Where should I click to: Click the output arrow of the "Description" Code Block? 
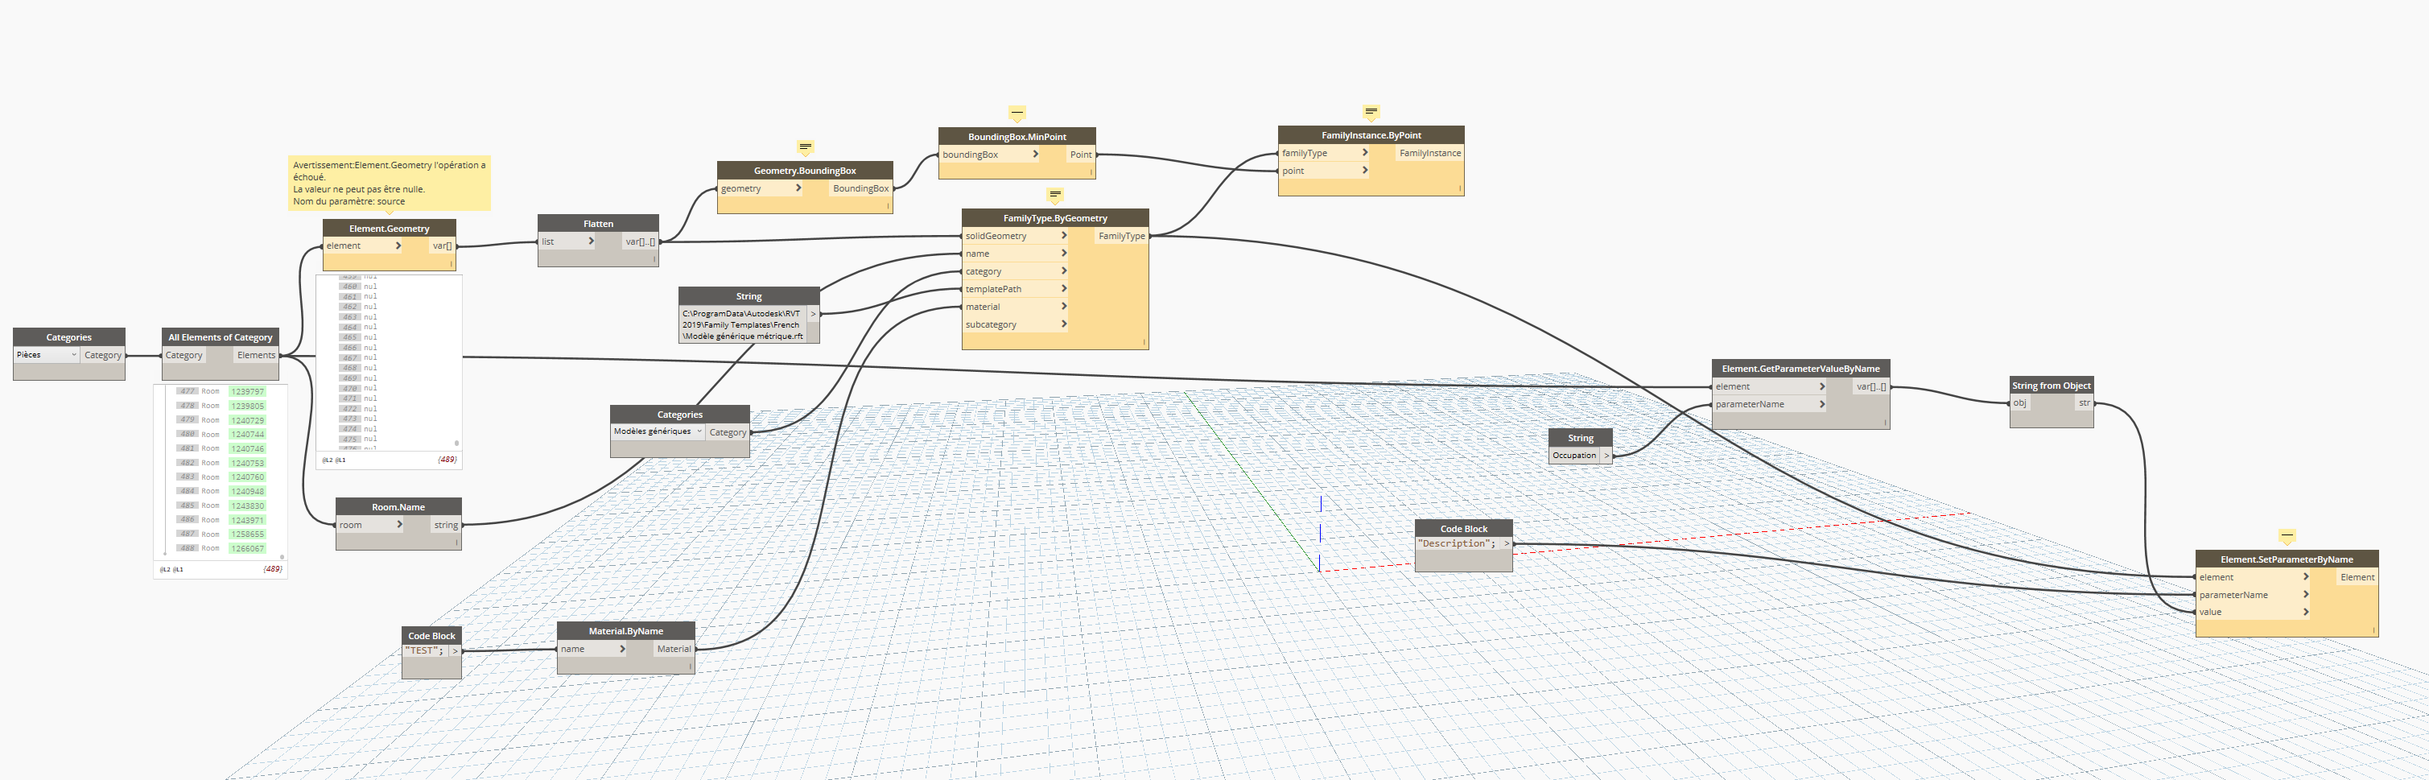(1506, 543)
